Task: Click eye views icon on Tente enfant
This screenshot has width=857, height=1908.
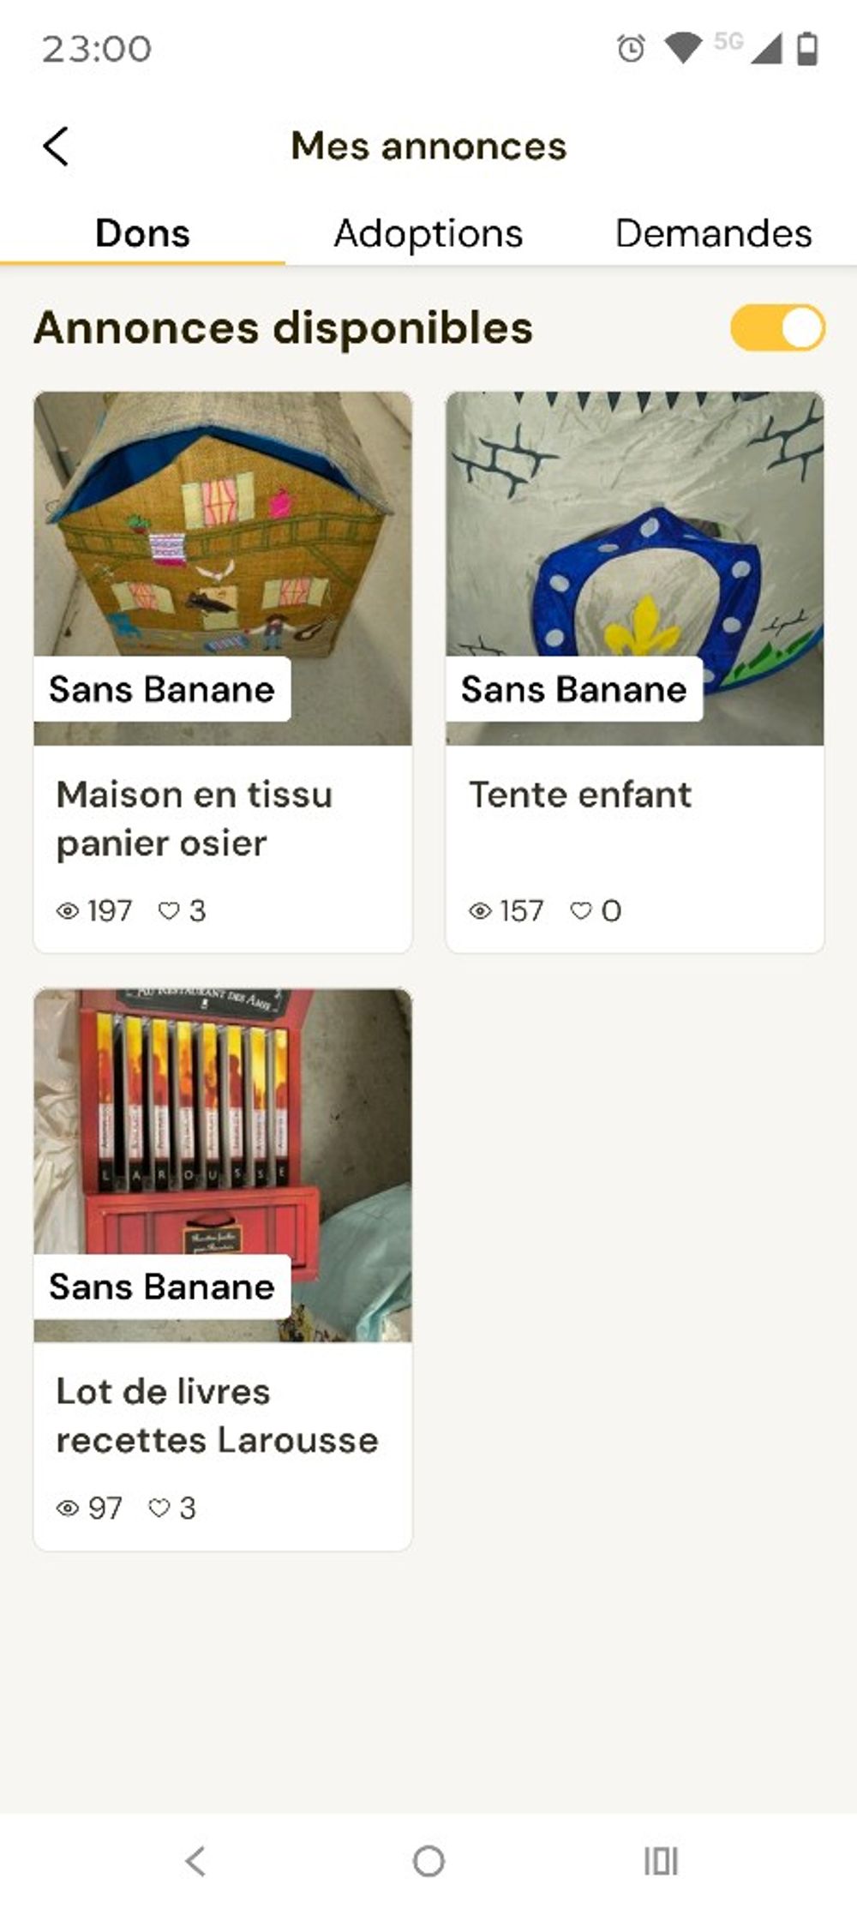Action: coord(480,910)
